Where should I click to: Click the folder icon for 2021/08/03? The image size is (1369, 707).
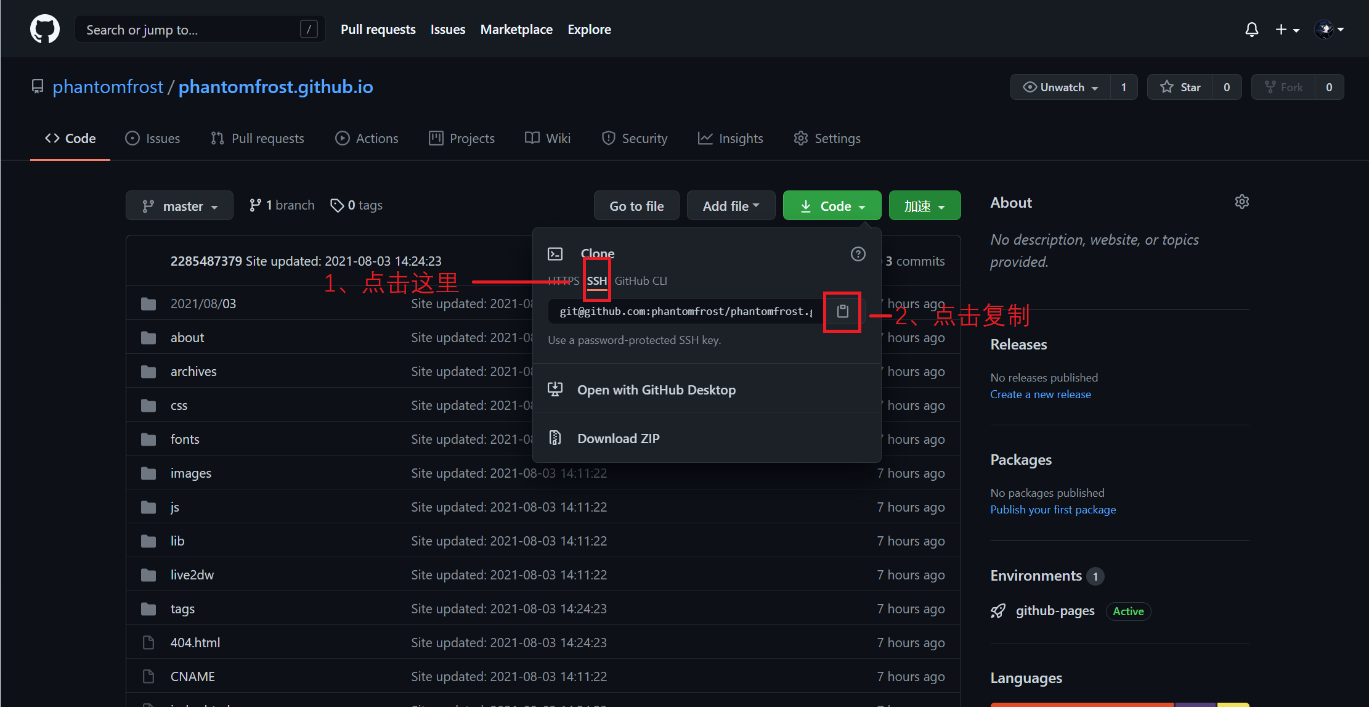148,303
